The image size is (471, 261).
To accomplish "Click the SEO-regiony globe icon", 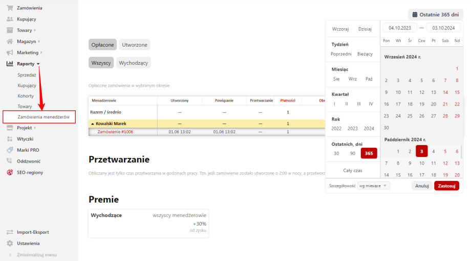I will click(10, 172).
